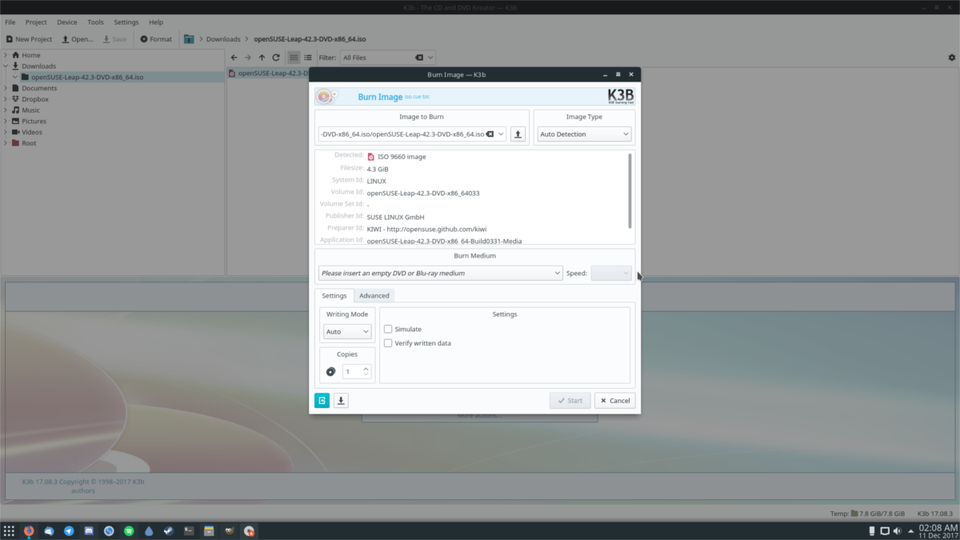The width and height of the screenshot is (960, 540).
Task: Click the Burn Image disc icon in header
Action: [324, 97]
